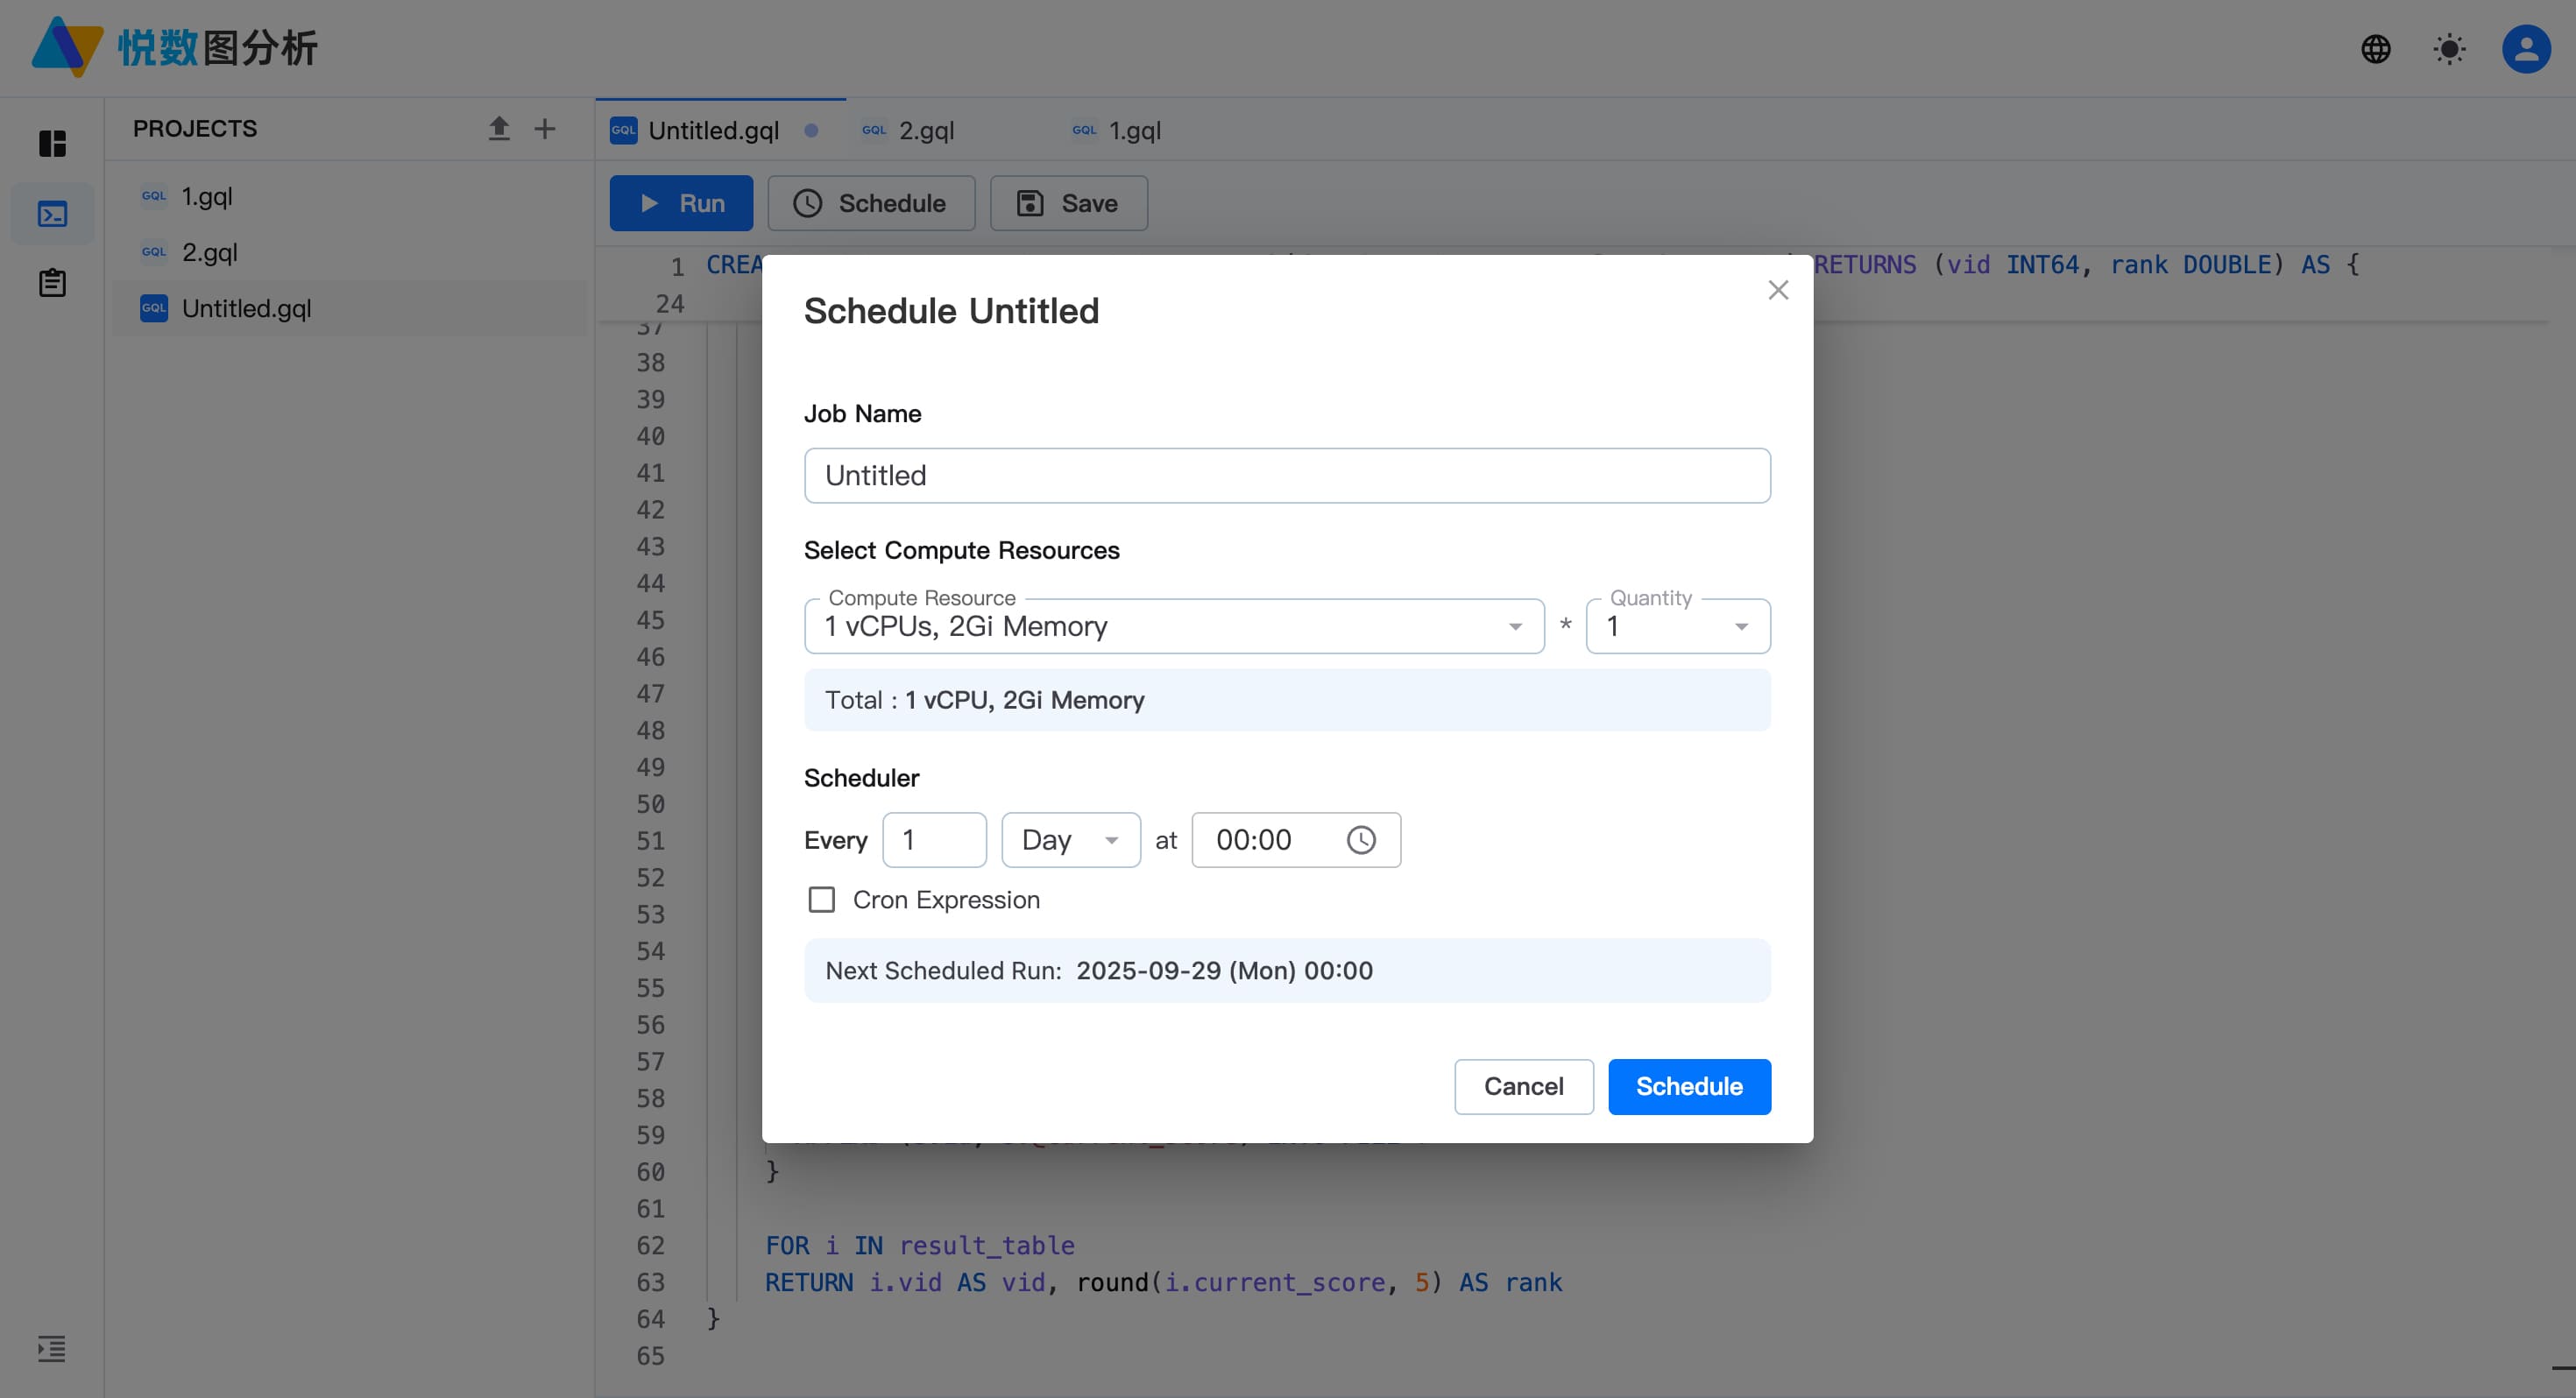The width and height of the screenshot is (2576, 1398).
Task: Open the time picker clock icon
Action: point(1361,840)
